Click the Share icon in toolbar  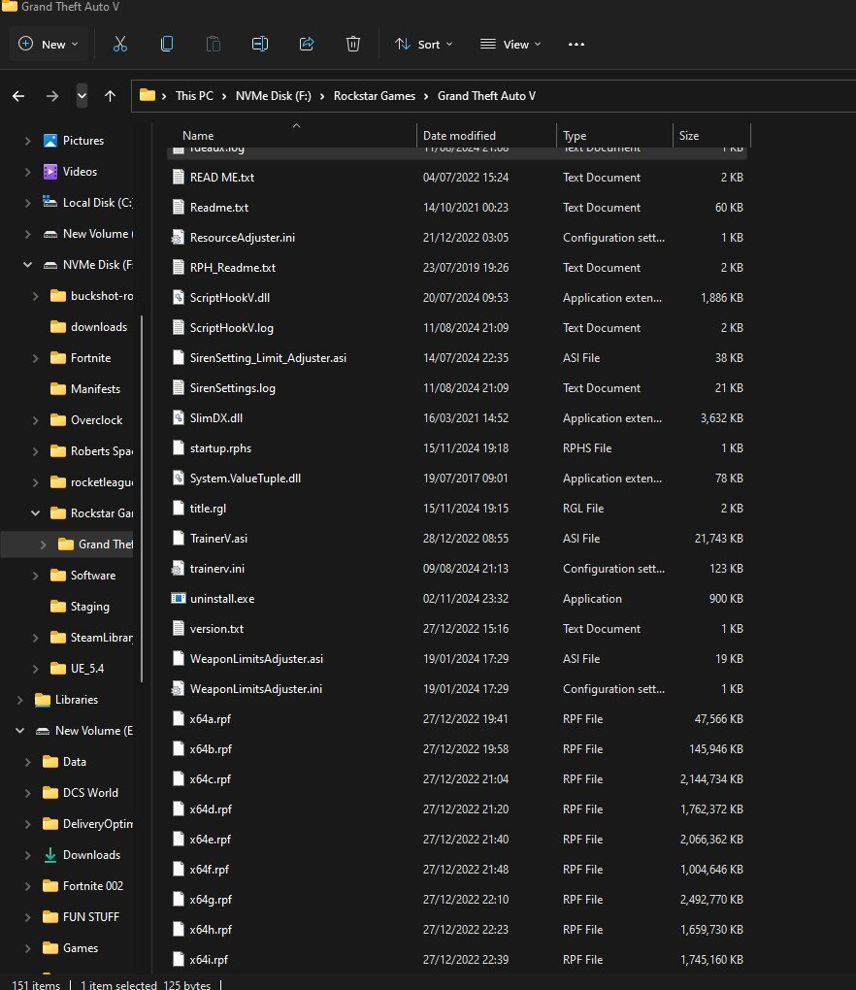click(x=307, y=44)
